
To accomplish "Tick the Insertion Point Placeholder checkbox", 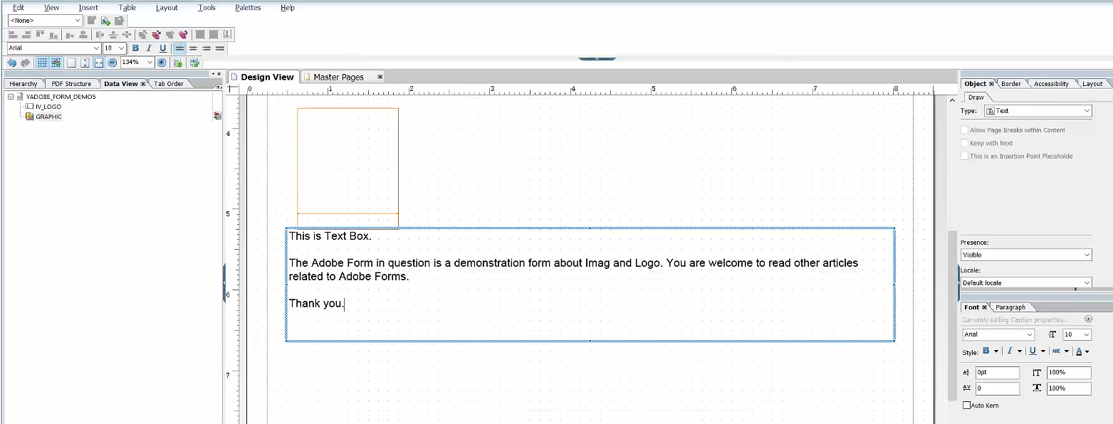I will click(965, 156).
